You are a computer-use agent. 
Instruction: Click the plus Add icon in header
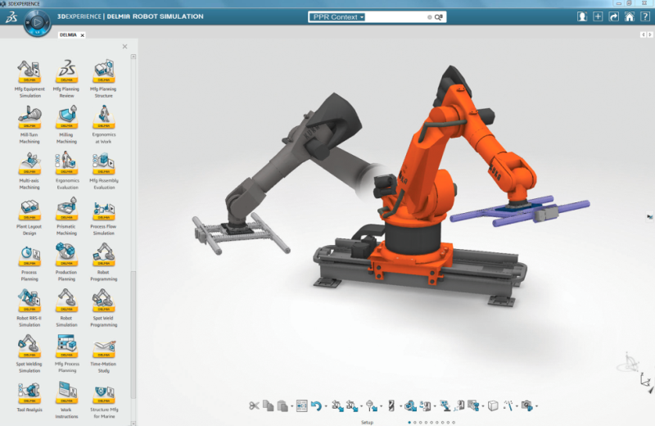tap(598, 16)
